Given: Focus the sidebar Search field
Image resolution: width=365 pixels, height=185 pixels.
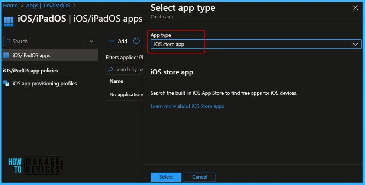Looking at the screenshot, I should (44, 41).
